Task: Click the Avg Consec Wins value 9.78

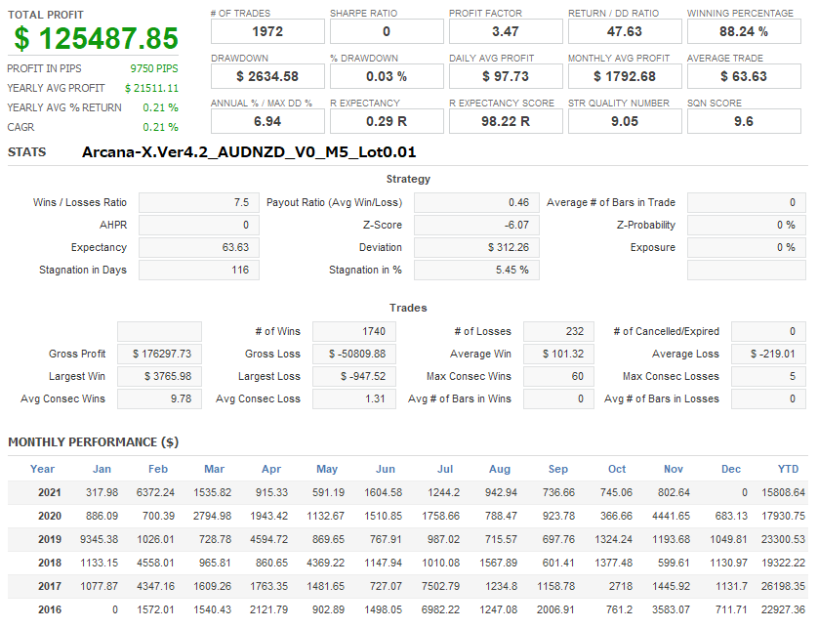Action: point(160,398)
